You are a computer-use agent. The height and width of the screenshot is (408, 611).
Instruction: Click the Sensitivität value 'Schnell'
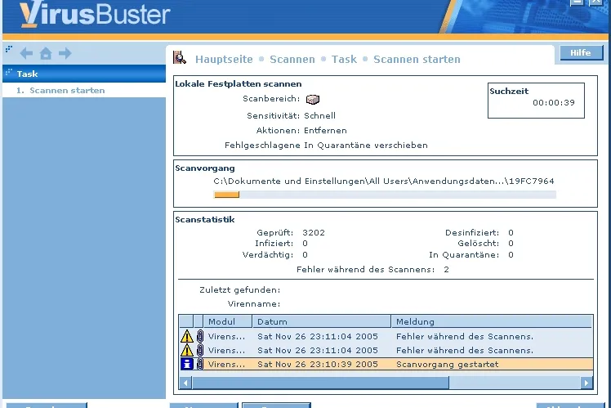coord(319,115)
